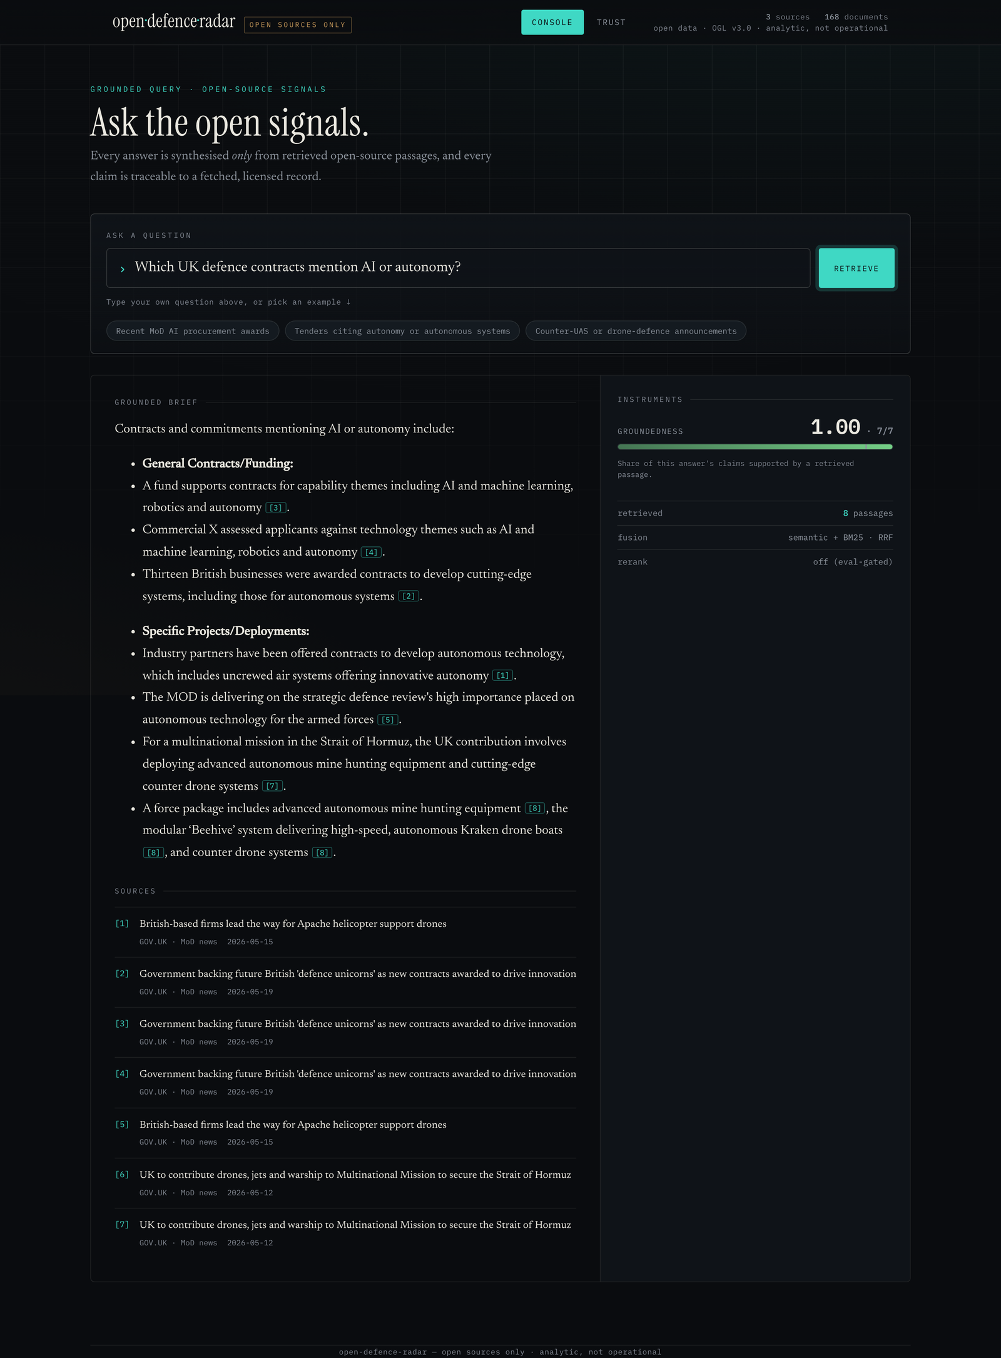
Task: Click the GROUNDED BRIEF section label
Action: [x=156, y=402]
